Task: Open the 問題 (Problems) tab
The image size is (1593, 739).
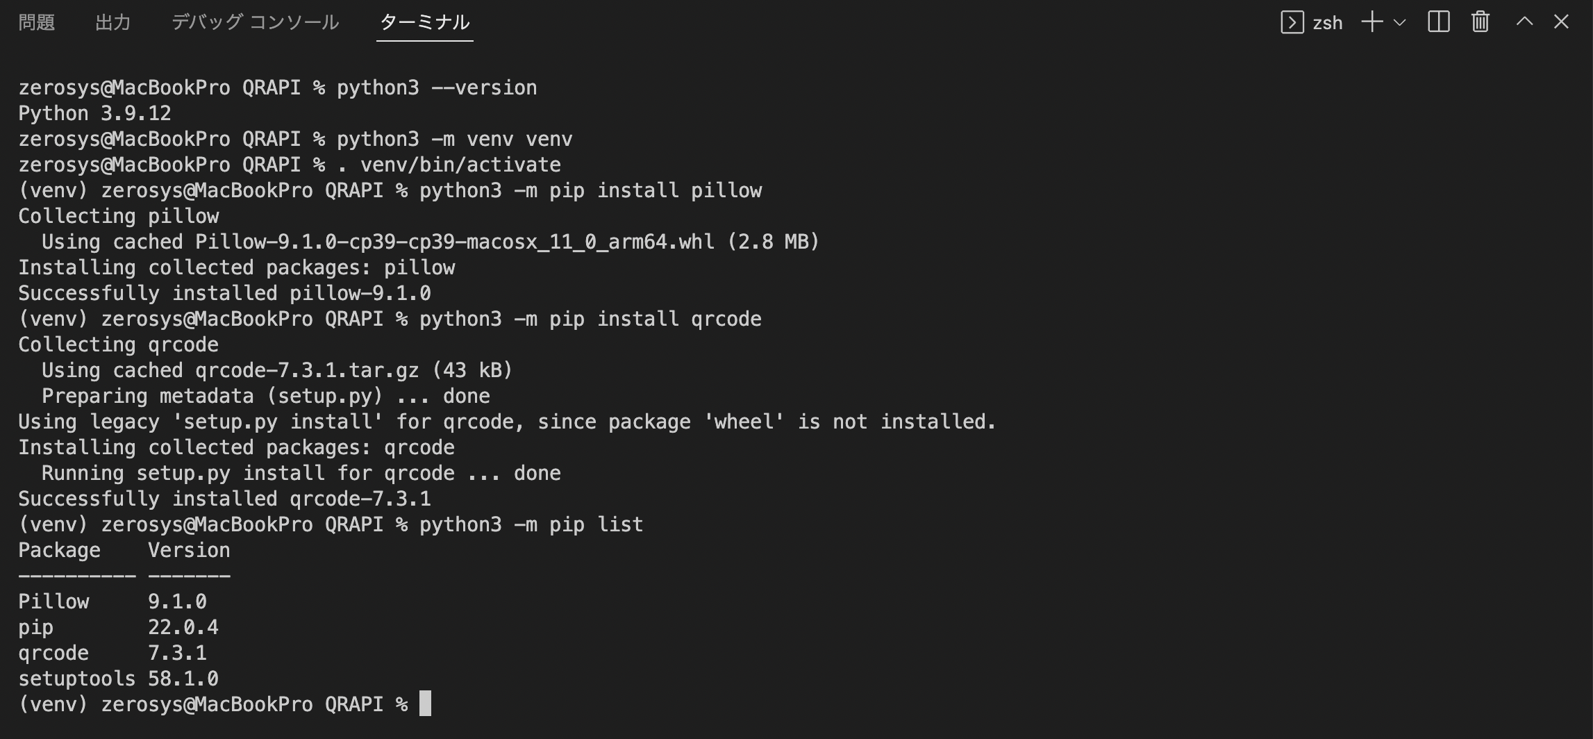Action: click(37, 22)
